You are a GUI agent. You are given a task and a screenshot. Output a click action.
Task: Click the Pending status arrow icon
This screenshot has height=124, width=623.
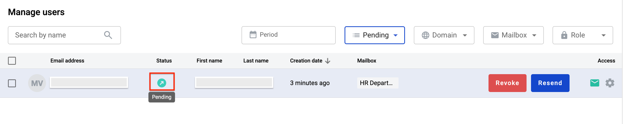(162, 83)
